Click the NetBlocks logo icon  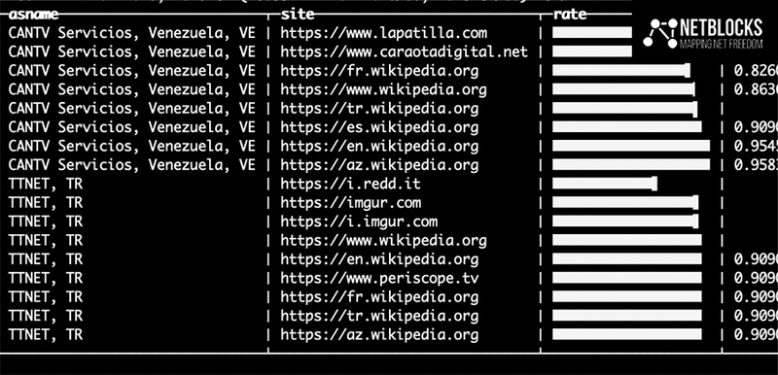[661, 34]
